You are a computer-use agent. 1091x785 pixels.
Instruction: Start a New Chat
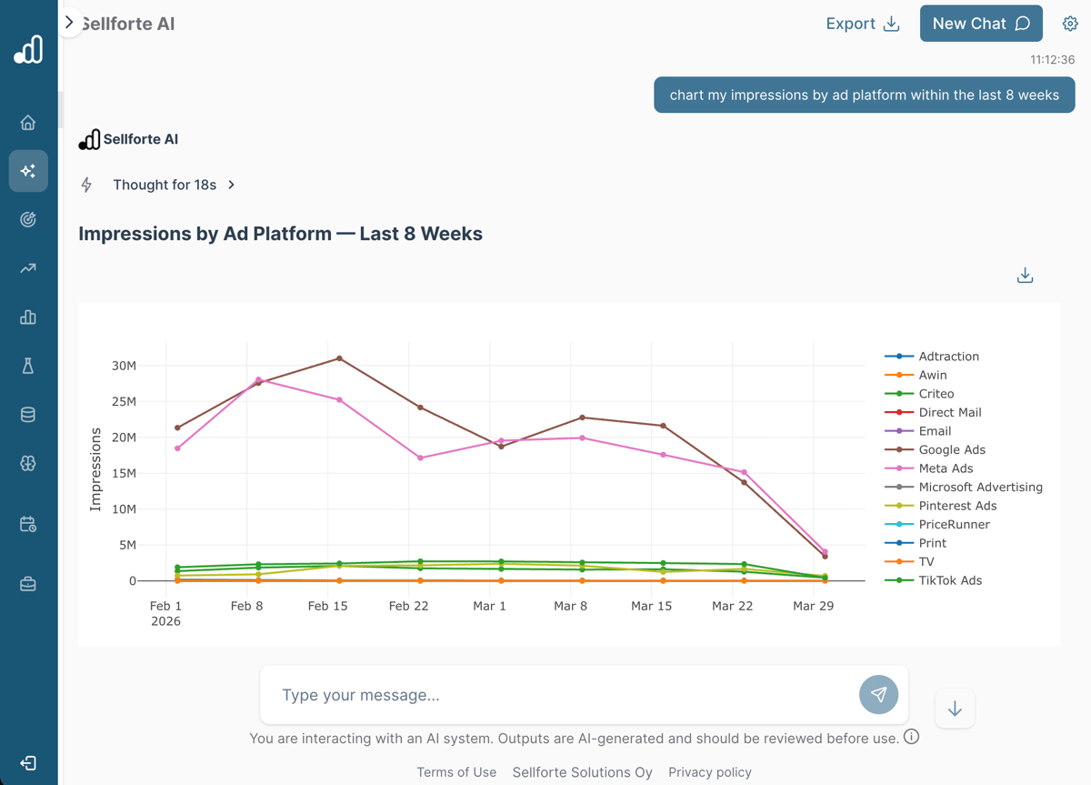[x=981, y=24]
